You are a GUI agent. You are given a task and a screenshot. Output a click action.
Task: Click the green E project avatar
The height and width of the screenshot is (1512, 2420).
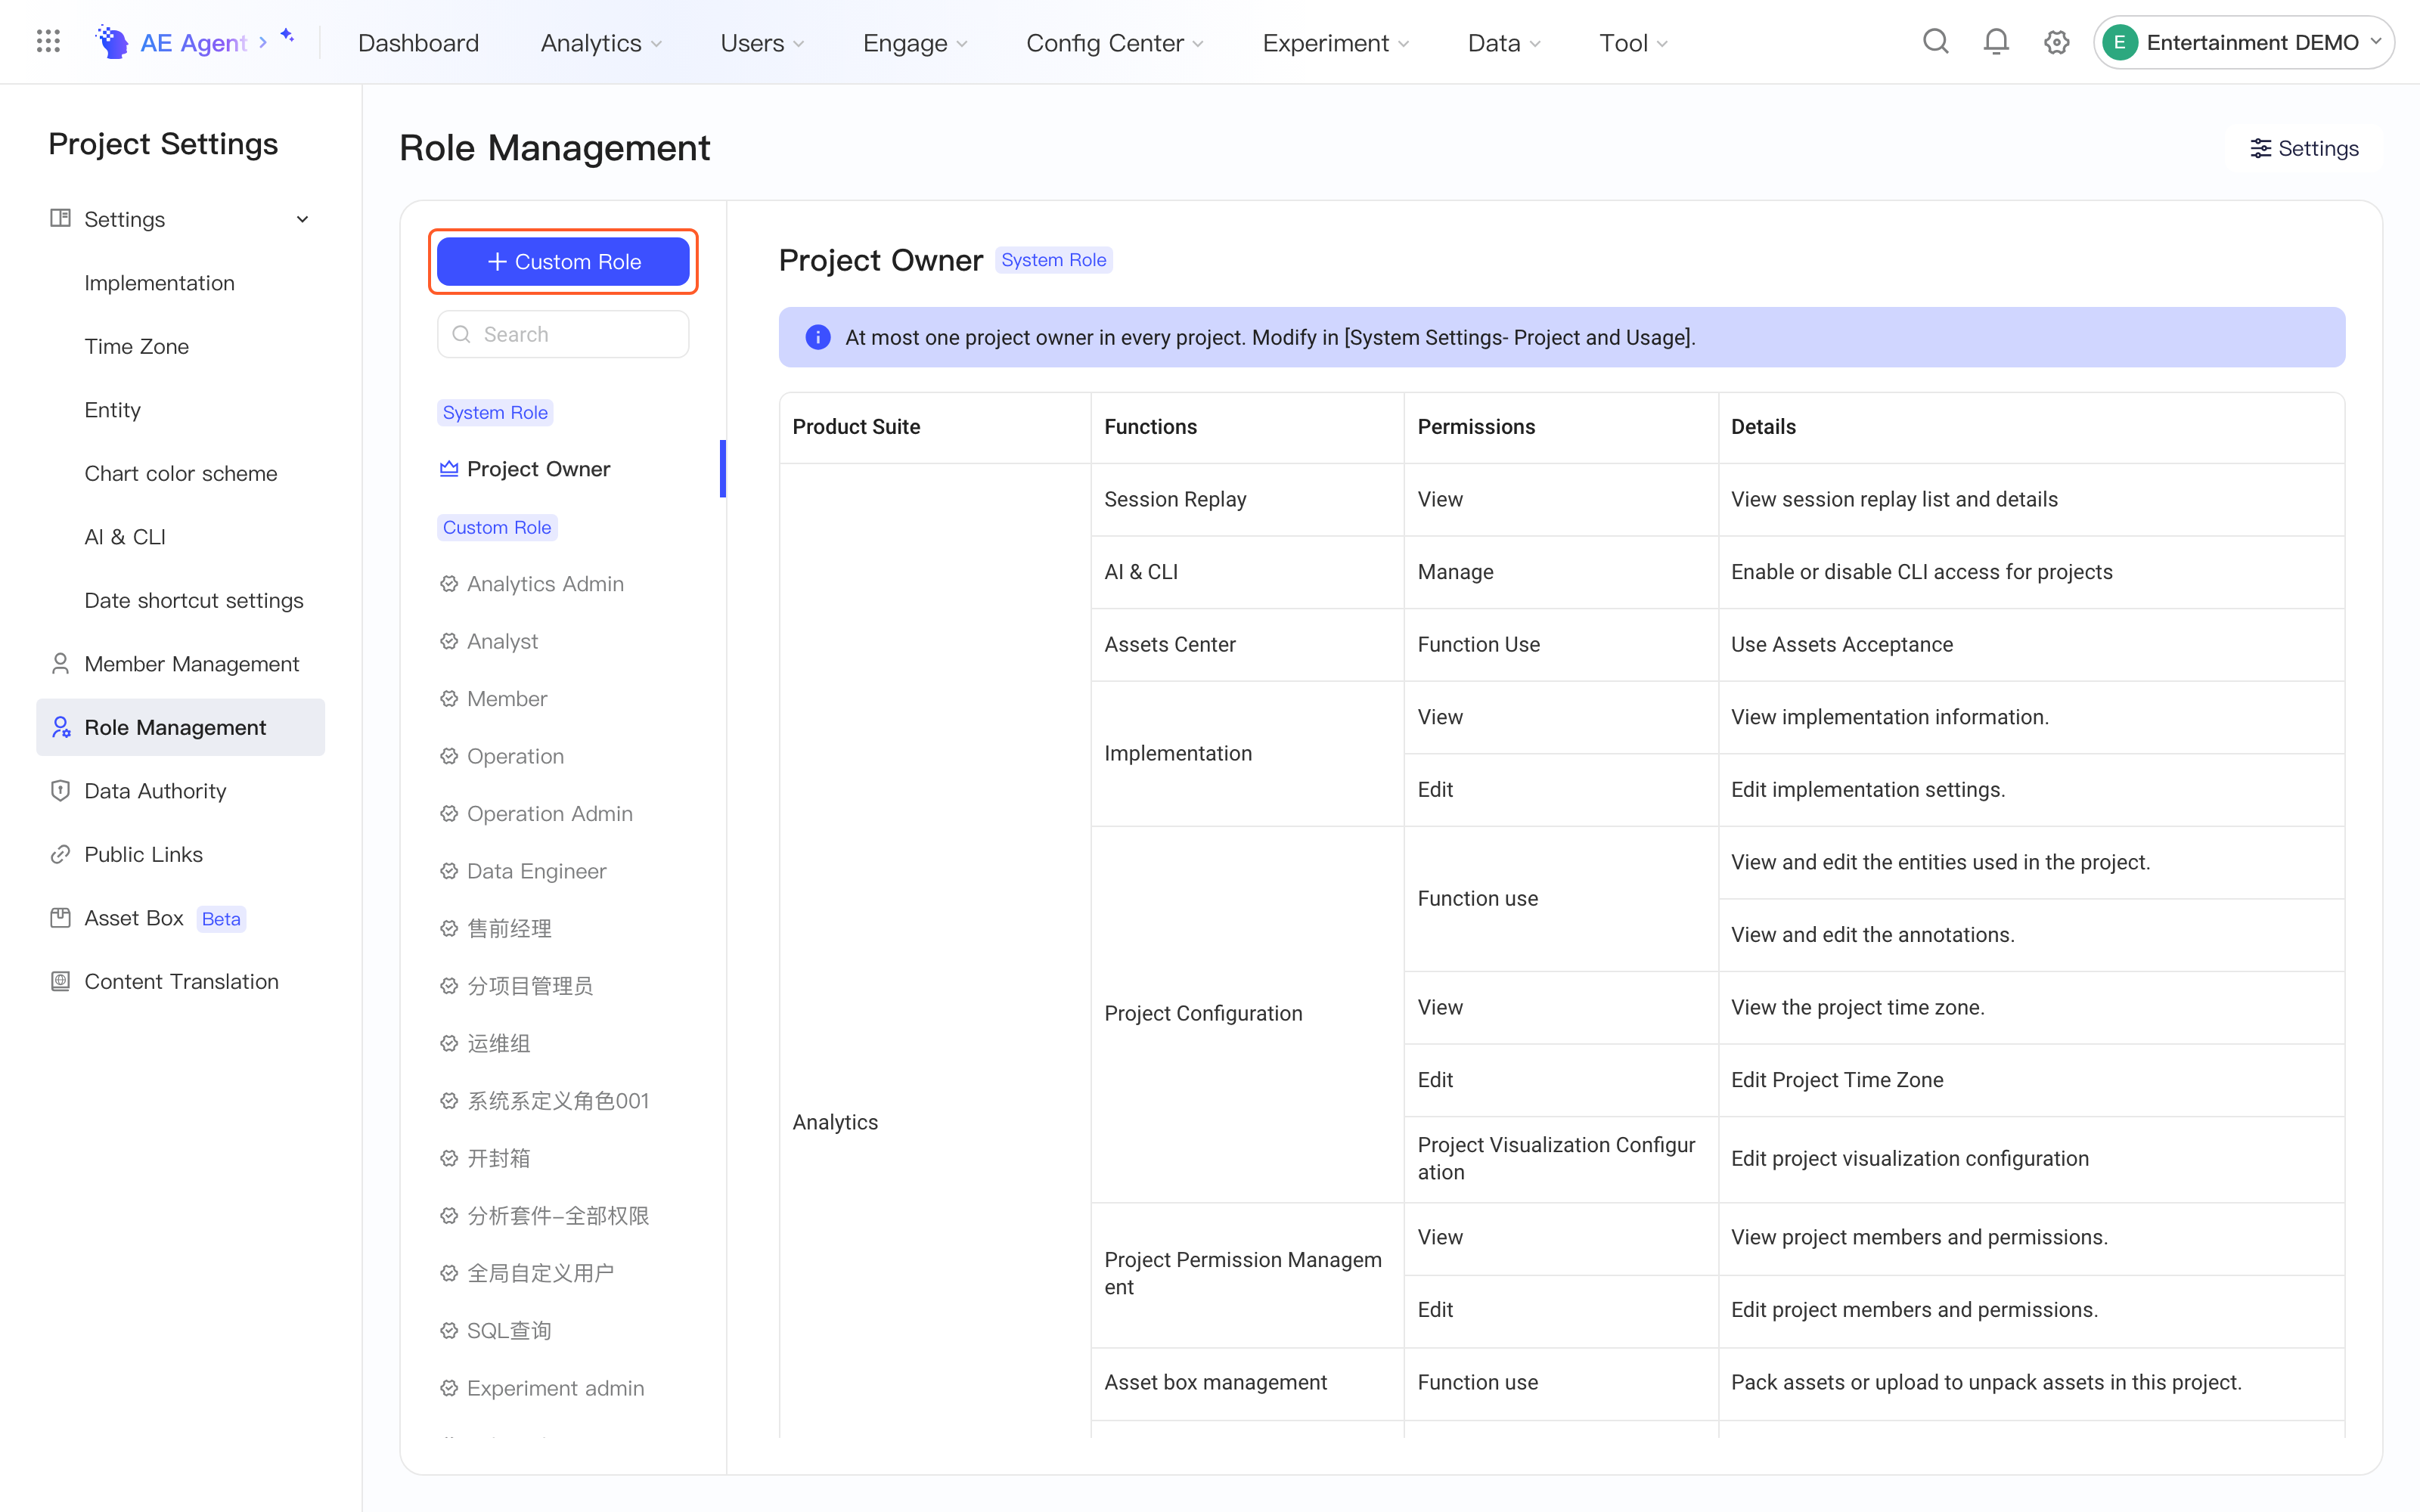pos(2120,42)
